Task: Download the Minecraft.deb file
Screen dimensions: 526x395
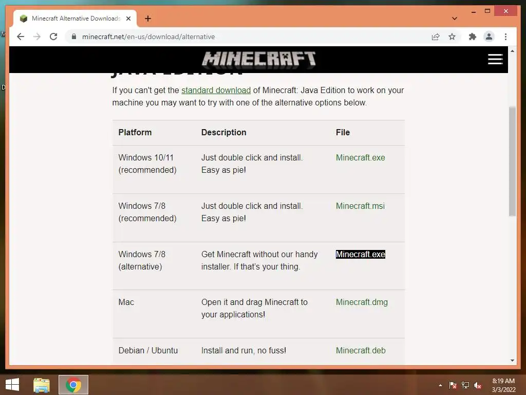Action: [x=361, y=350]
